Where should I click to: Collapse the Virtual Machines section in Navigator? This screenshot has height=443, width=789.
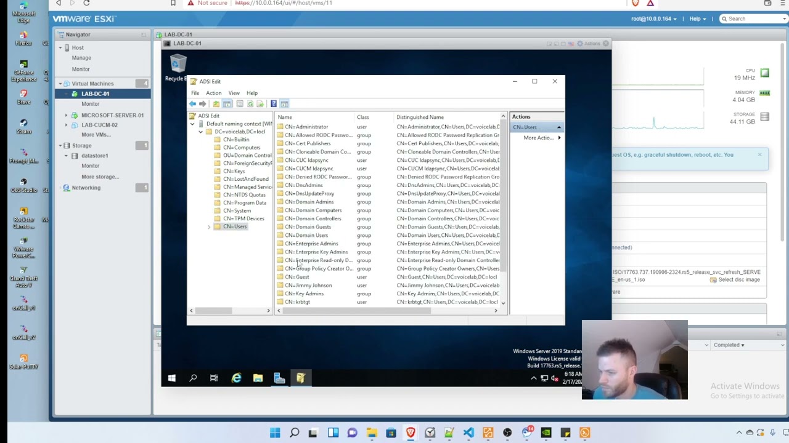[x=60, y=84]
